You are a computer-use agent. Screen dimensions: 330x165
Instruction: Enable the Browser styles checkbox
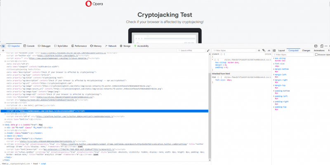316,54
